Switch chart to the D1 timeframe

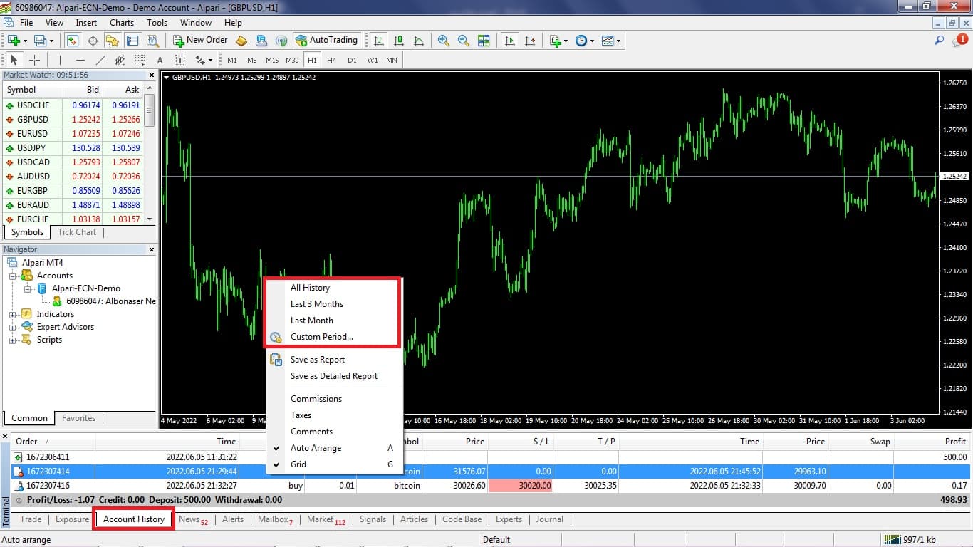pyautogui.click(x=352, y=60)
